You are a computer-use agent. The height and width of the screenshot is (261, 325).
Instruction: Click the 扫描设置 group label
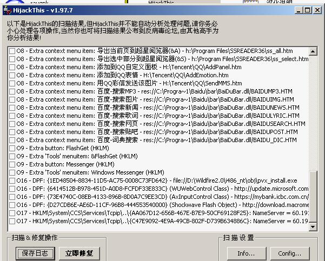tap(238, 238)
